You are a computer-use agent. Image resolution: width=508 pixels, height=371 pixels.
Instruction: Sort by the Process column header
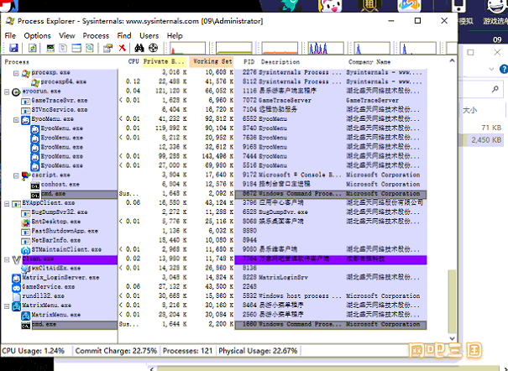point(60,62)
